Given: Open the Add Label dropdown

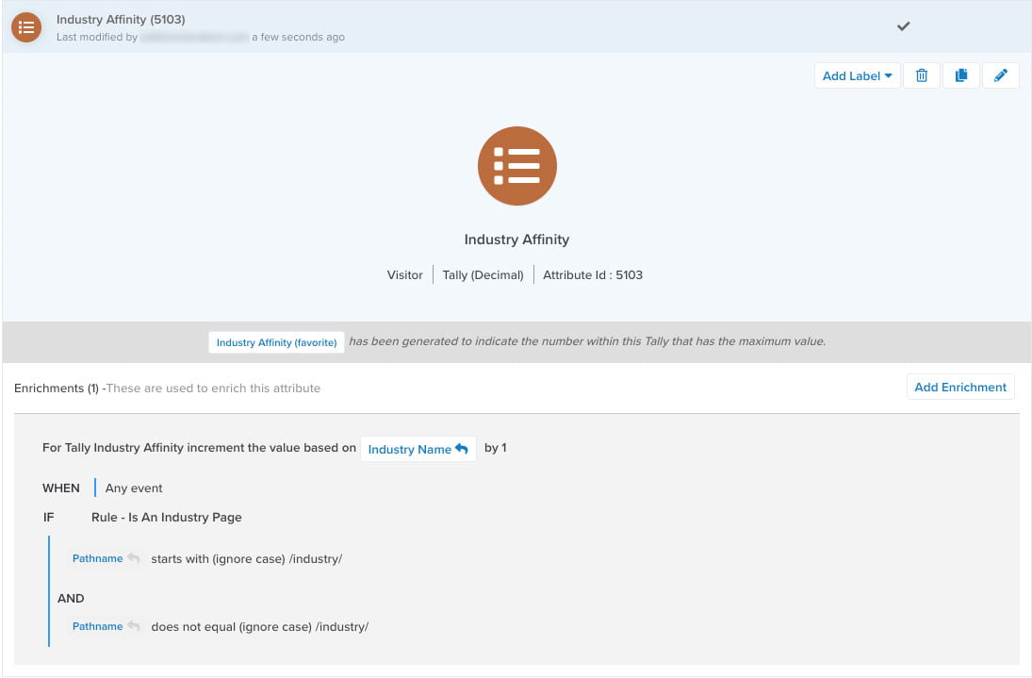Looking at the screenshot, I should pyautogui.click(x=857, y=75).
